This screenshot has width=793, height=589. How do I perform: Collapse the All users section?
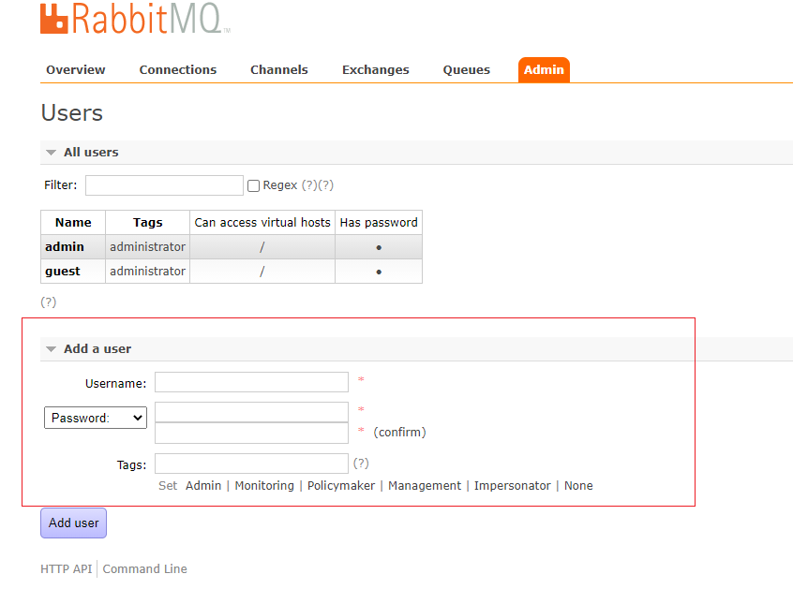(91, 152)
